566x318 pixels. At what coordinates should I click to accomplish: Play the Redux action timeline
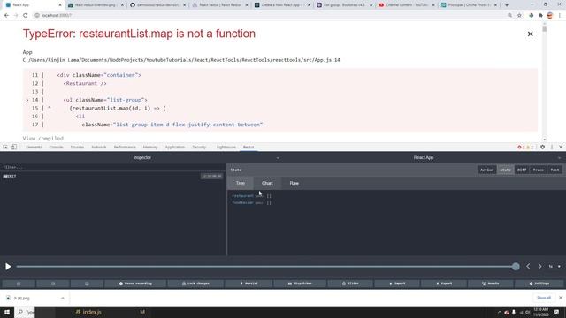pyautogui.click(x=8, y=267)
